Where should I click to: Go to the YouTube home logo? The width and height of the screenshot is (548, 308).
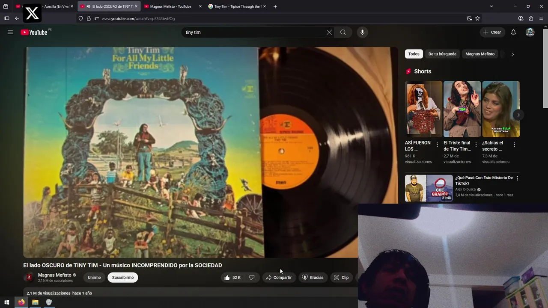click(34, 32)
